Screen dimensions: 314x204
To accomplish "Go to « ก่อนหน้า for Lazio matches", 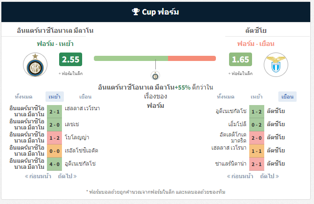I will [240, 176].
